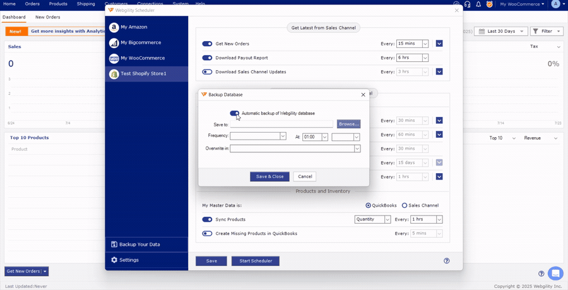Open AM/PM dropdown next to backup time
568x290 pixels.
click(346, 137)
